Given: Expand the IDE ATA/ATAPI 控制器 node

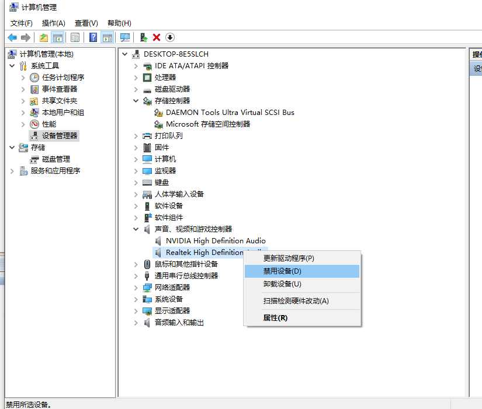Looking at the screenshot, I should [x=136, y=66].
